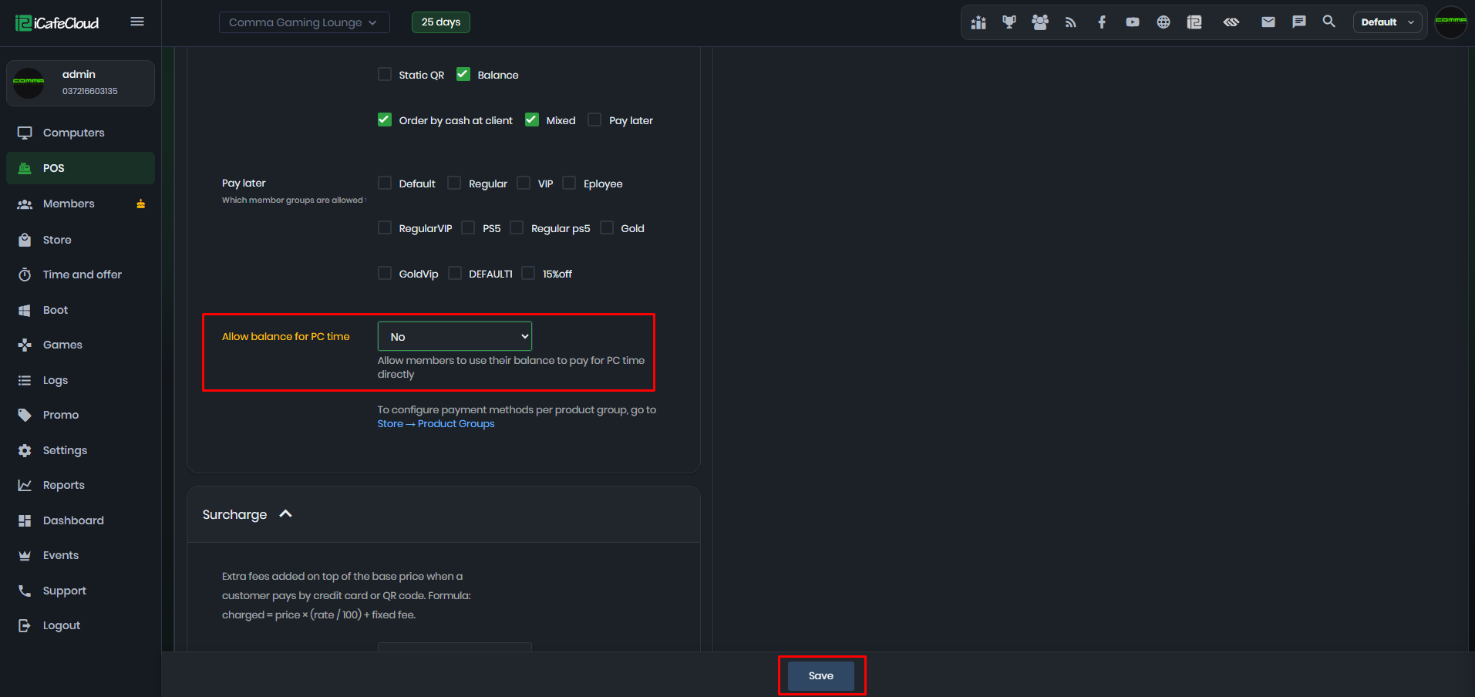Viewport: 1475px width, 697px height.
Task: Open Allow balance for PC time dropdown
Action: click(455, 336)
